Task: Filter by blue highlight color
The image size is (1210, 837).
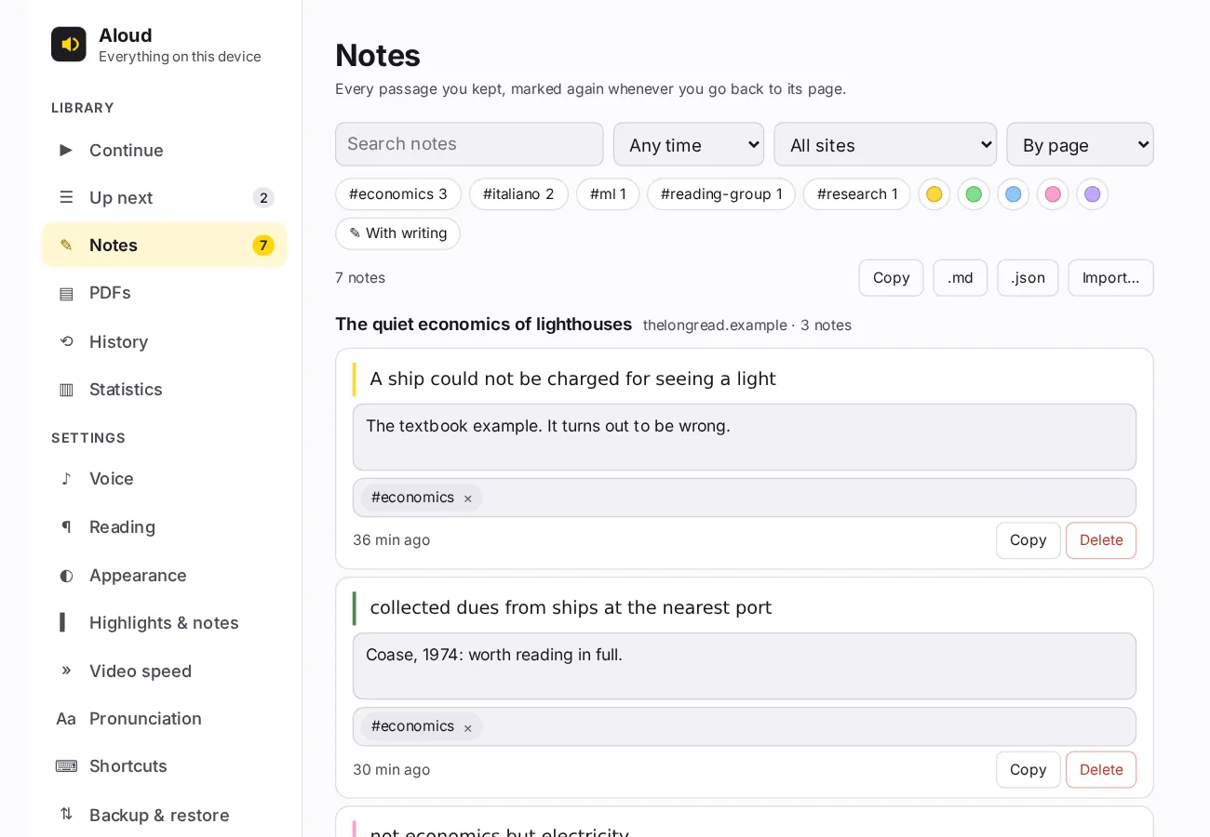Action: pyautogui.click(x=1014, y=194)
